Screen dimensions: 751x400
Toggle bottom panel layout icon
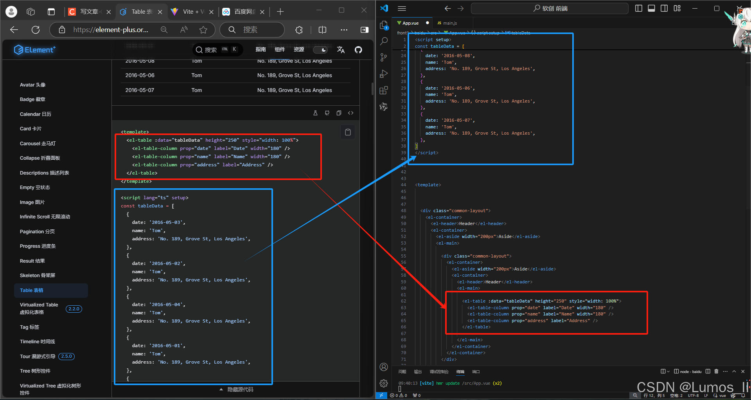pos(652,8)
